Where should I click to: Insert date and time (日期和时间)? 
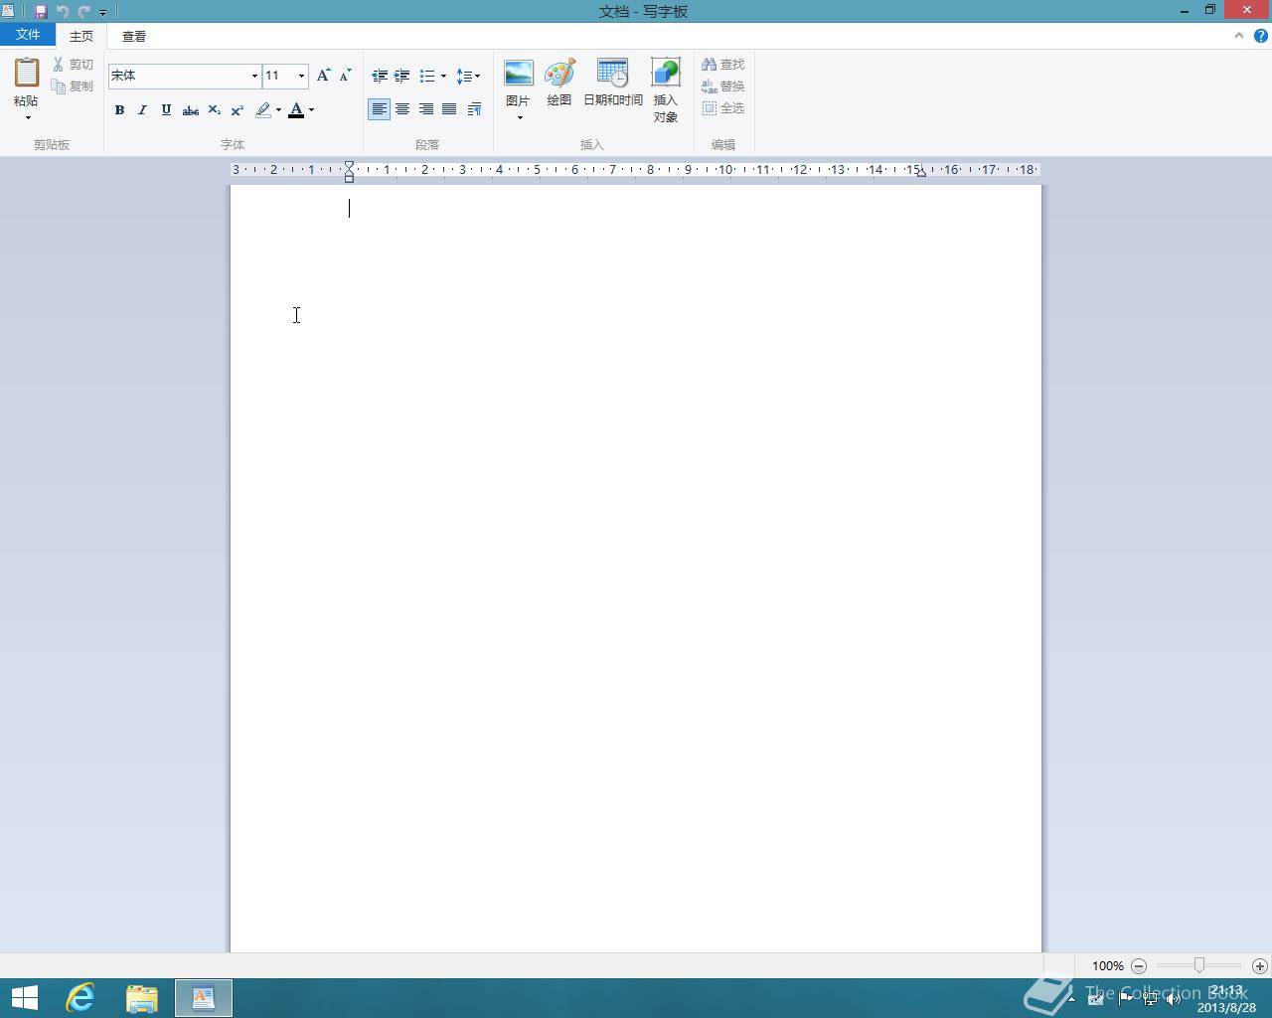point(613,83)
